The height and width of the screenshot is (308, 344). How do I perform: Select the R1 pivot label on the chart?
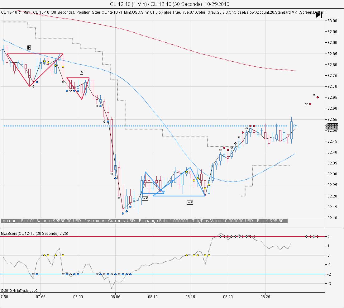[x=295, y=126]
